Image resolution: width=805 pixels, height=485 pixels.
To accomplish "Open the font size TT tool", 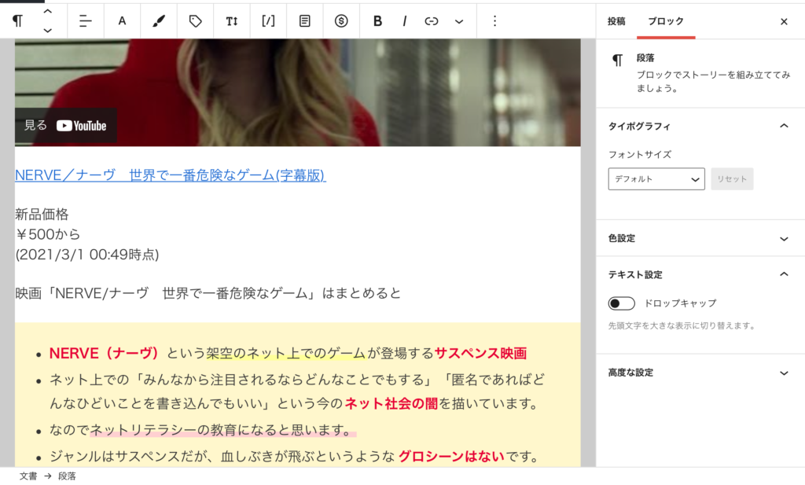I will [x=232, y=21].
